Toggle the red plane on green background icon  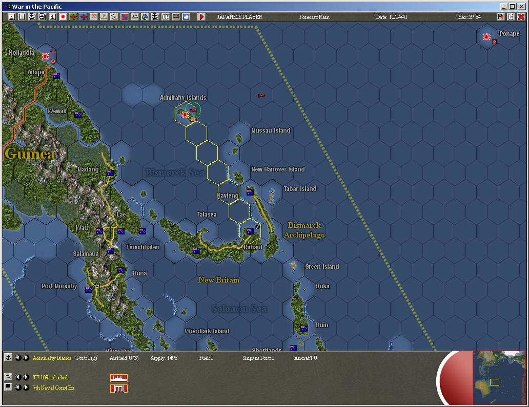point(73,17)
